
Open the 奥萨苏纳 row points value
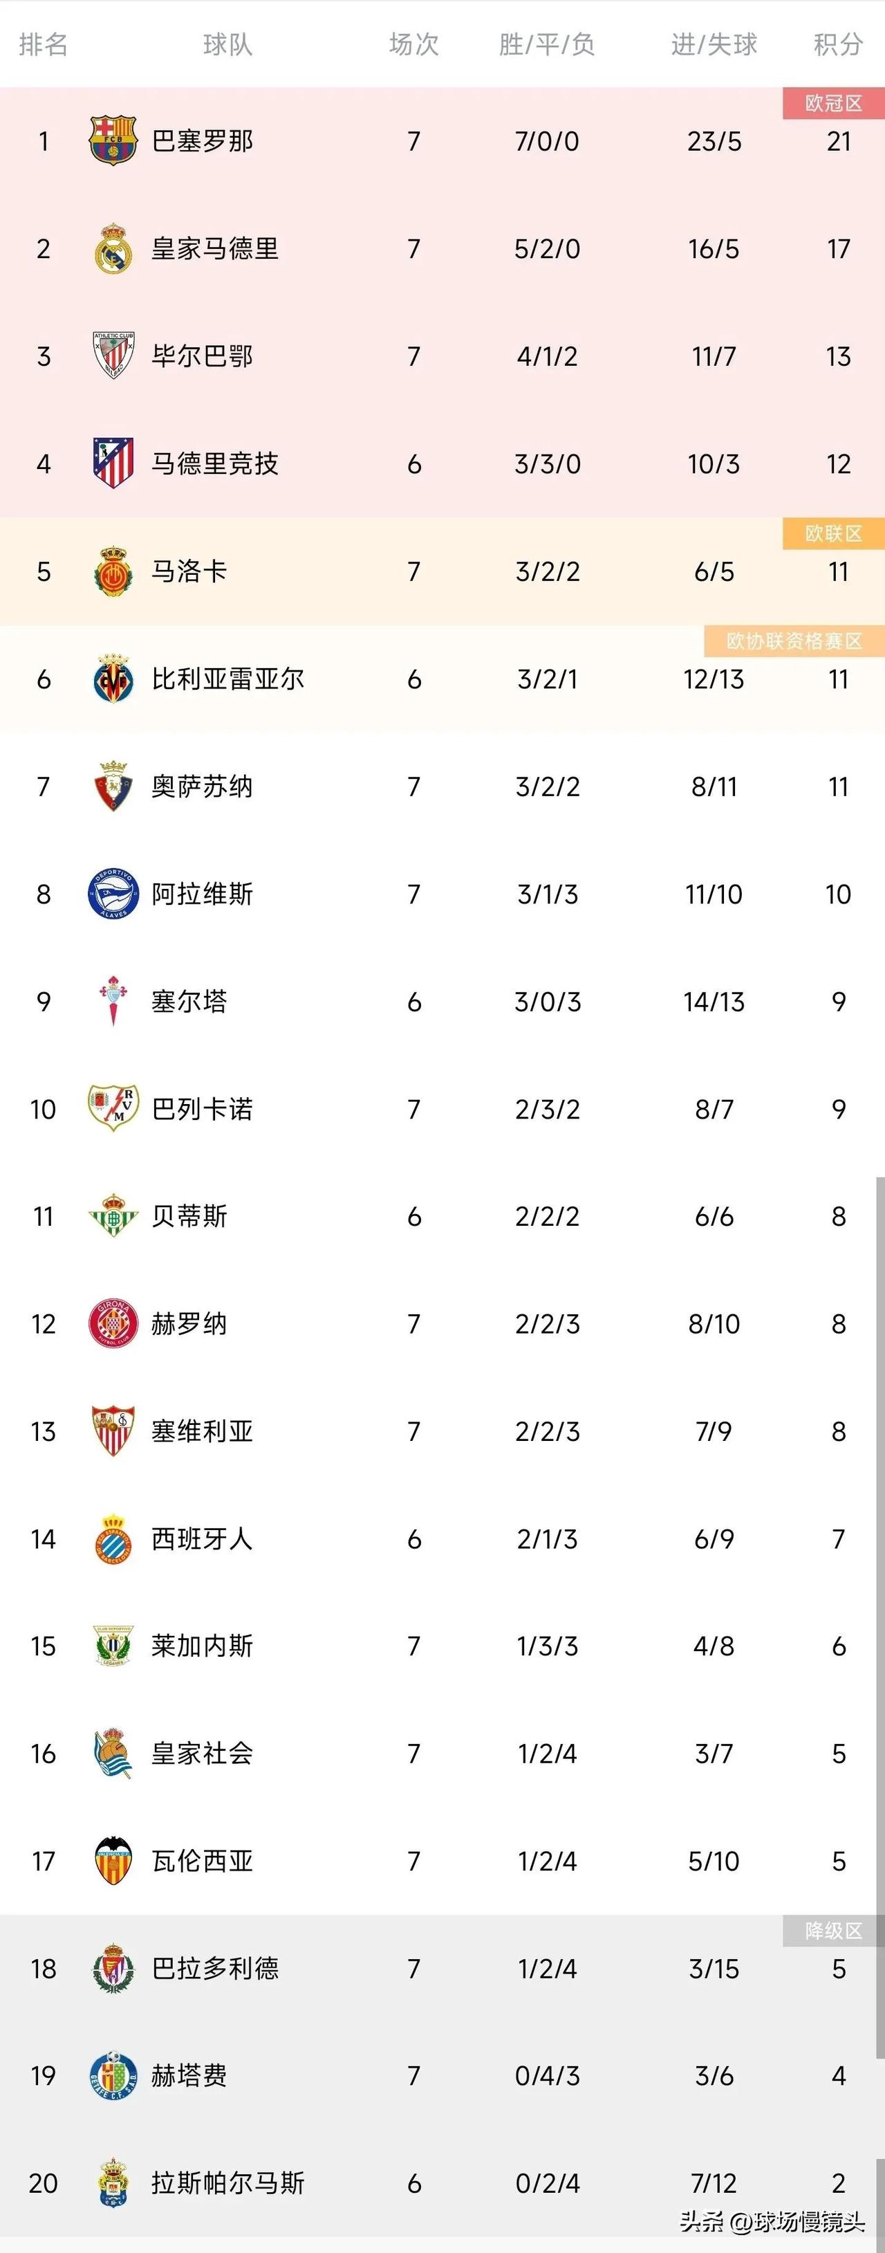838,787
